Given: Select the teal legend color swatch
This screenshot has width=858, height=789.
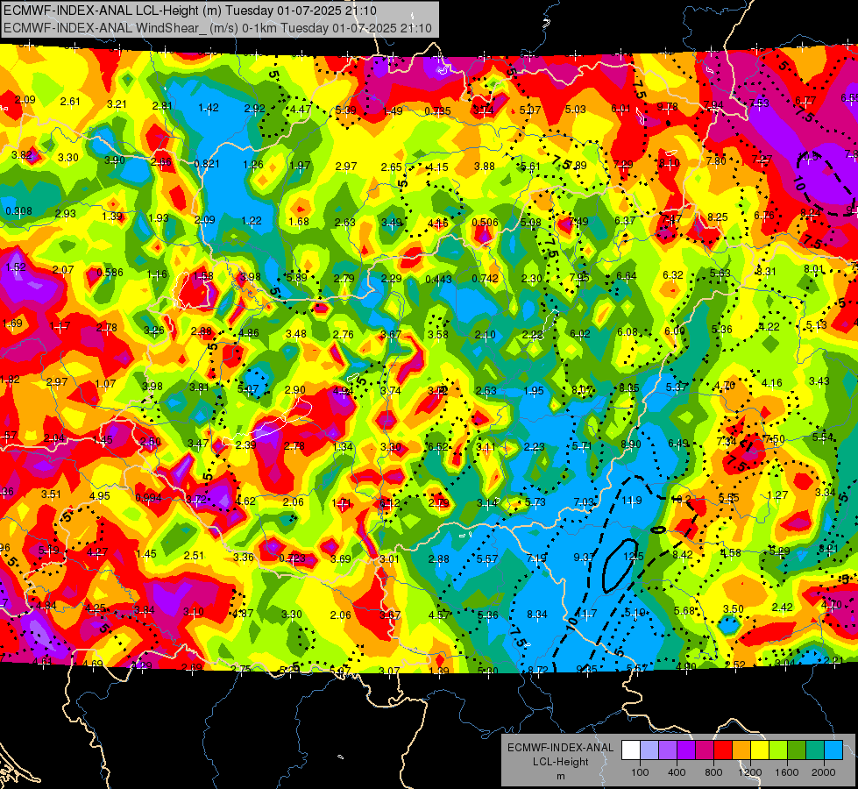Looking at the screenshot, I should click(815, 750).
